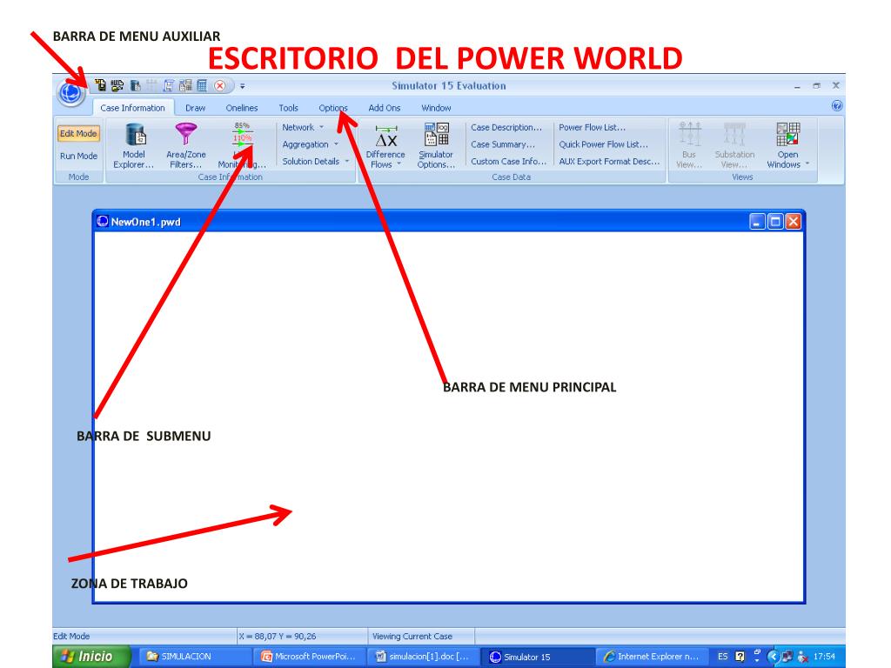Open the Quick Power Flow List

coord(604,144)
